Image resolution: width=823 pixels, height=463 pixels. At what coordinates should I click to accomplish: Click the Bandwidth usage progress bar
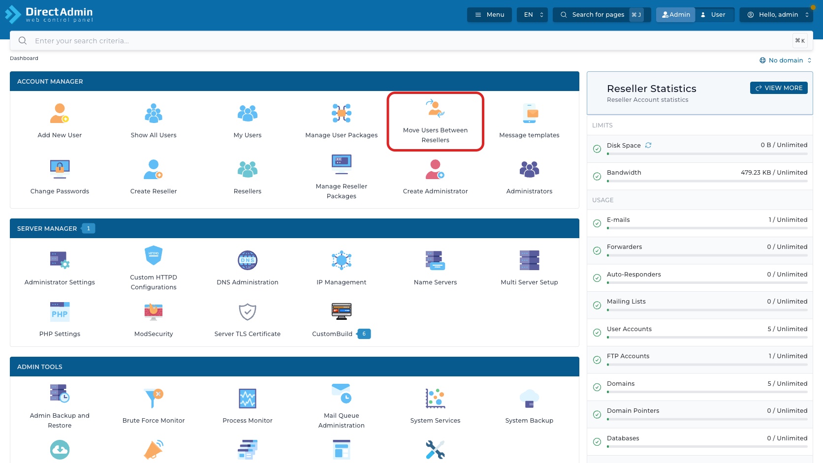pos(707,181)
